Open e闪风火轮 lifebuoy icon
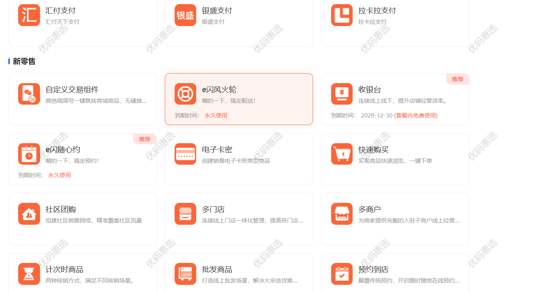The width and height of the screenshot is (536, 292). pyautogui.click(x=185, y=94)
